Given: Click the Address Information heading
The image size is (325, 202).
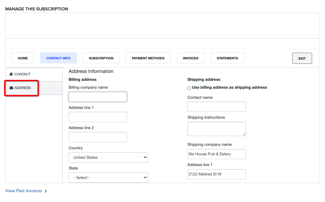Looking at the screenshot, I should pos(91,71).
